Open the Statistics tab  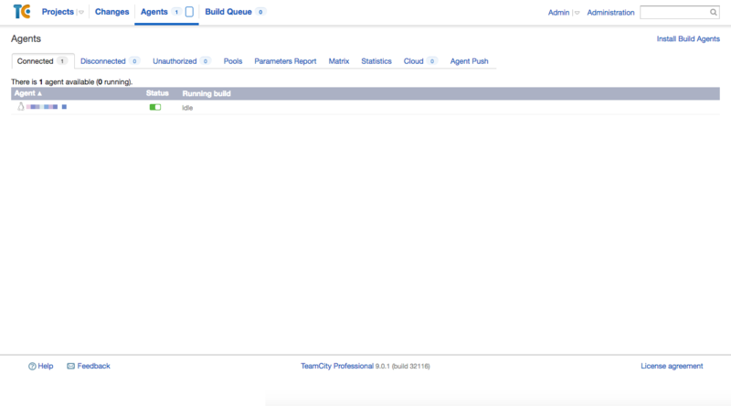tap(376, 61)
